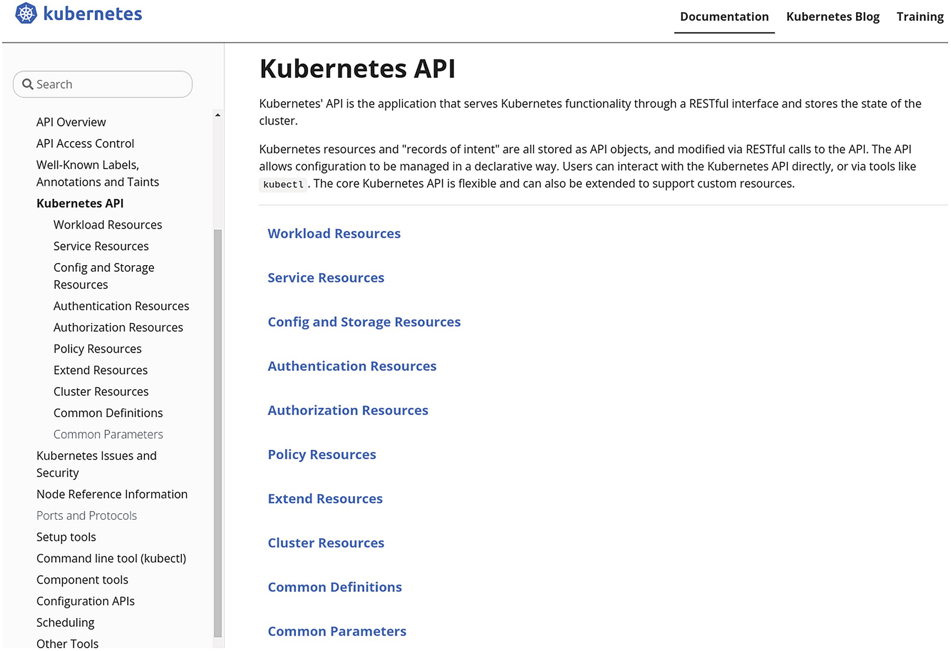Open Well-Known Labels, Annotations and Taints
This screenshot has height=651, width=951.
pyautogui.click(x=98, y=173)
